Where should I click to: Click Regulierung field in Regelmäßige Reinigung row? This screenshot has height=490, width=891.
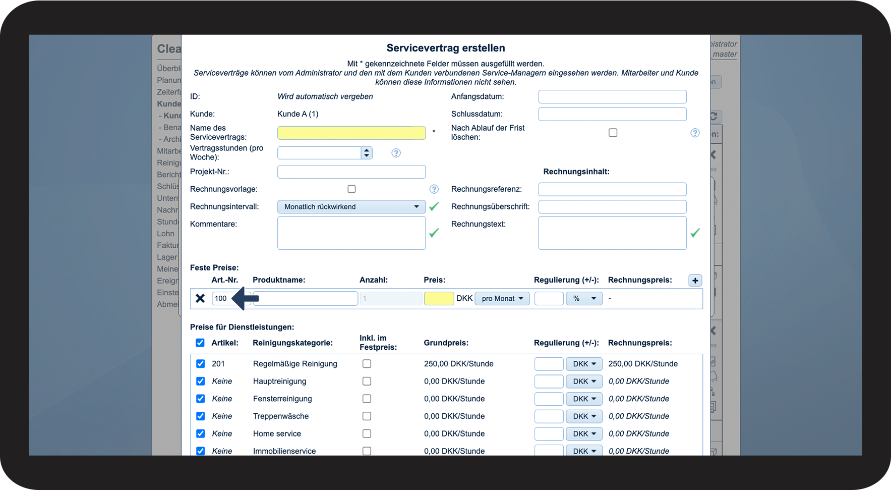[549, 364]
